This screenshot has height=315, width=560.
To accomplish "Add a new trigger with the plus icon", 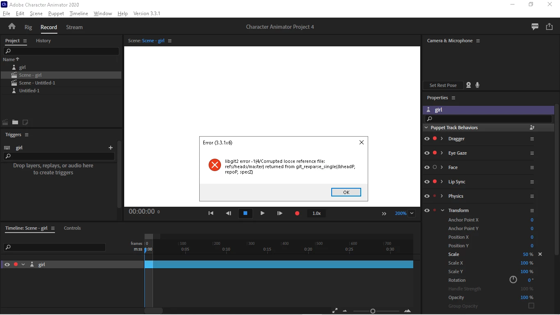I will tap(111, 148).
